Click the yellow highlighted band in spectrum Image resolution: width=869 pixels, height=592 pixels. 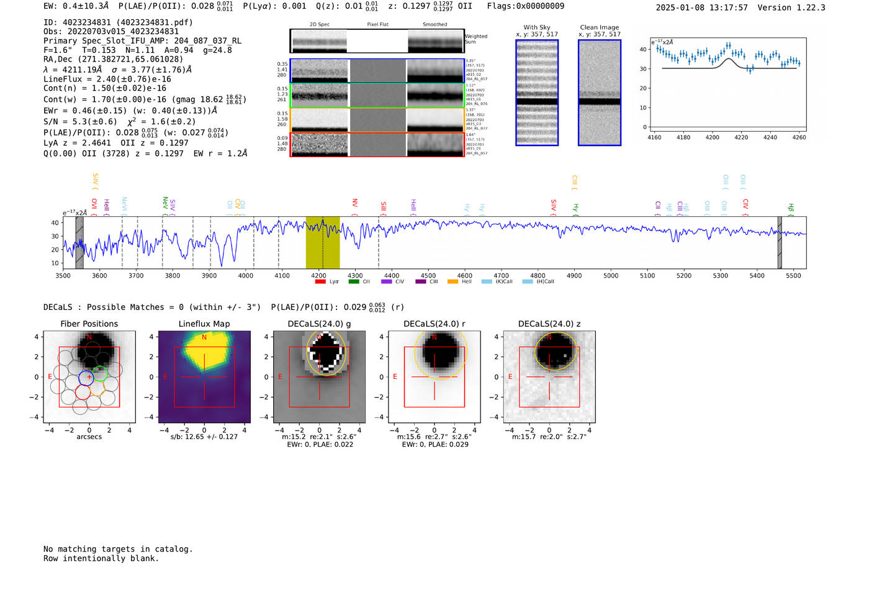point(323,243)
